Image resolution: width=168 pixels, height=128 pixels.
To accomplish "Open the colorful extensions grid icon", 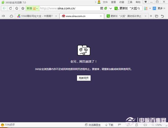I will [146, 8].
